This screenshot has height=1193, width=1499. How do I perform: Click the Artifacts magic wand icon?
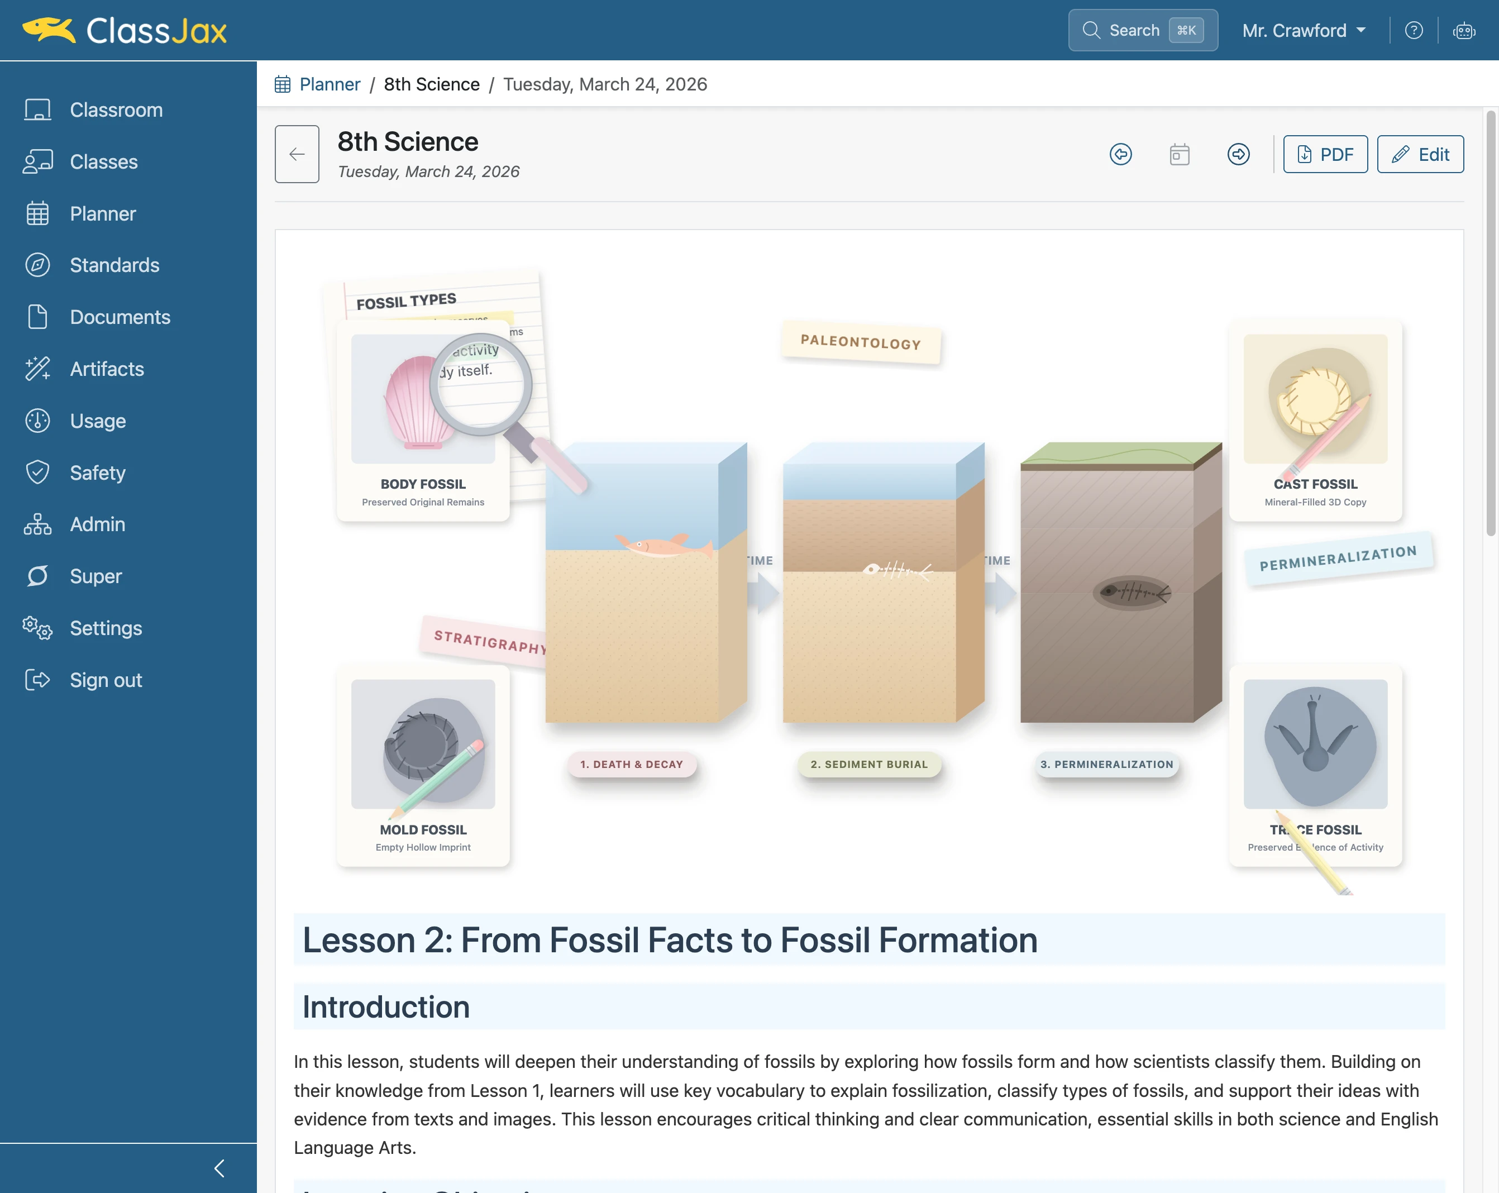point(37,369)
